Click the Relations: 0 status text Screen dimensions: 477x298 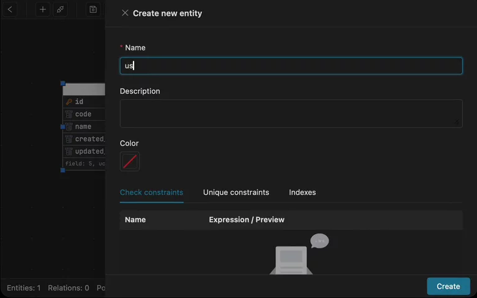(68, 287)
